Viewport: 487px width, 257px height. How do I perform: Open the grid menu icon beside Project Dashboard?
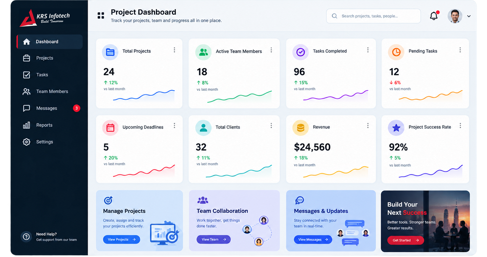click(101, 16)
